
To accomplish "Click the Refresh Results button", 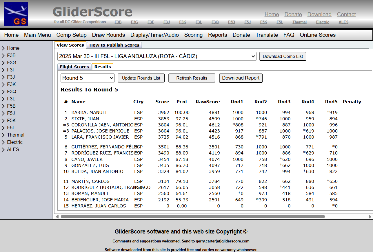I will (192, 78).
